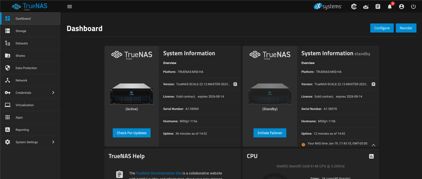Click the HA status cloud icon
422x179 pixels.
pos(366,7)
